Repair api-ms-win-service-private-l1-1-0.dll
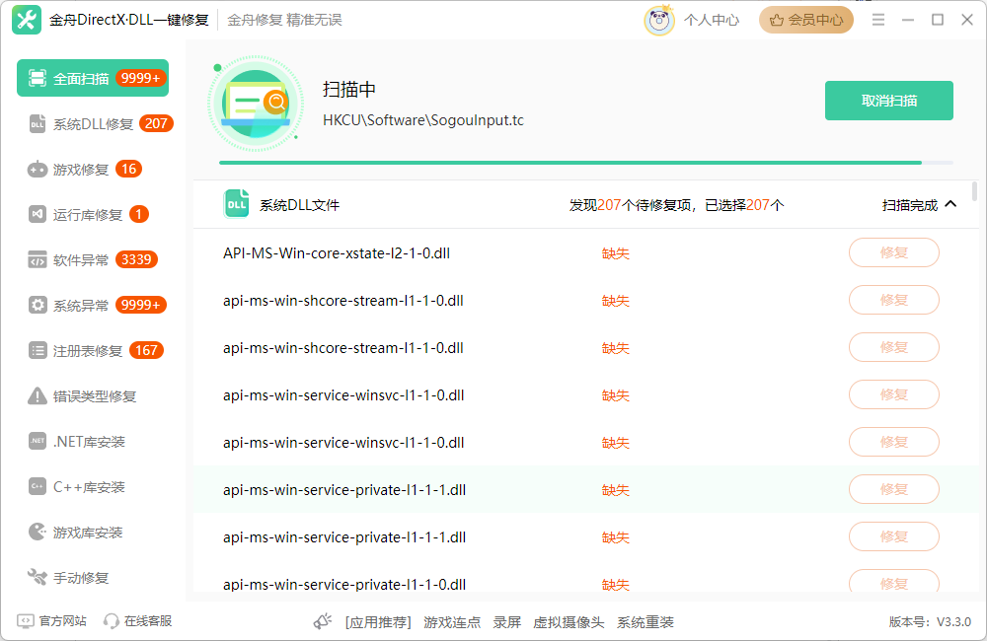Screen dimensions: 987x641 point(894,581)
